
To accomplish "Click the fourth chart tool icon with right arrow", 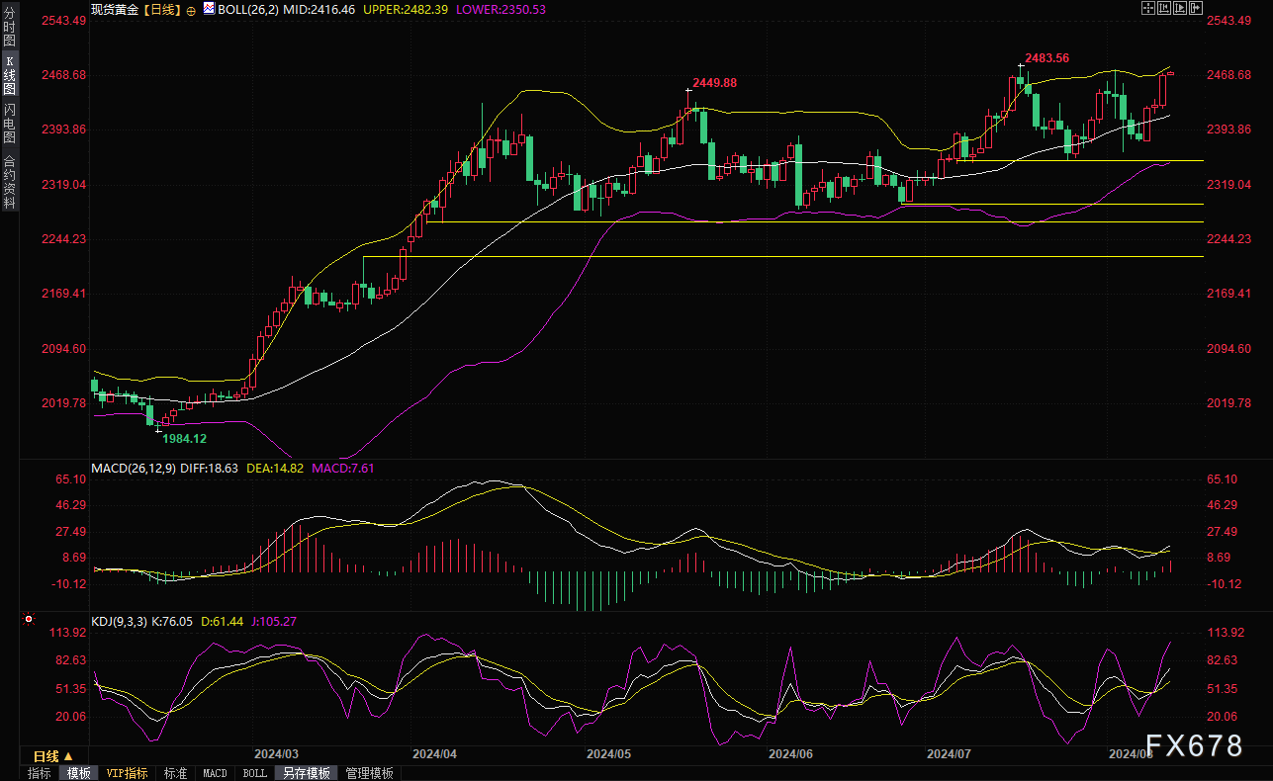I will pyautogui.click(x=1198, y=8).
